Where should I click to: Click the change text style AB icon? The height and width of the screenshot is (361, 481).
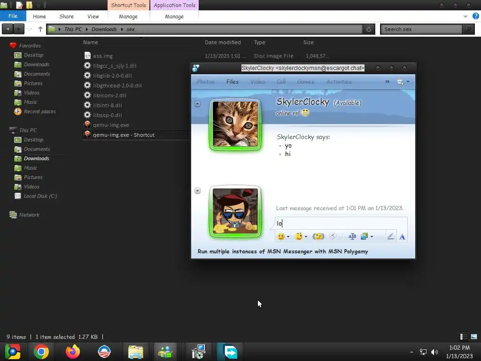click(x=352, y=236)
